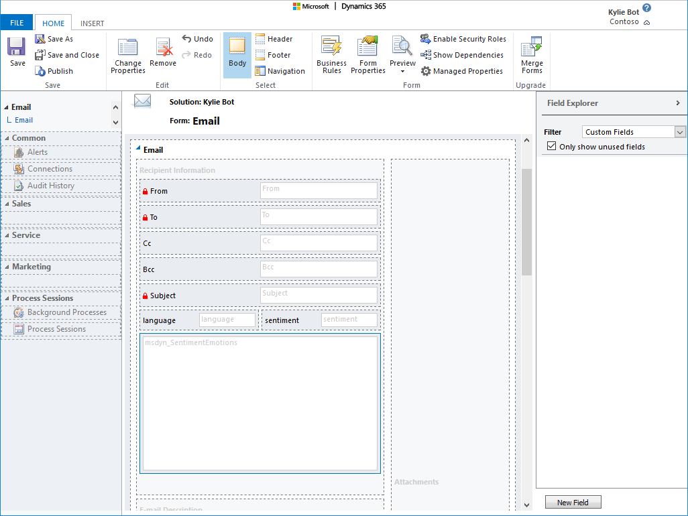The width and height of the screenshot is (688, 516).
Task: Click the Attachments section label
Action: (416, 482)
